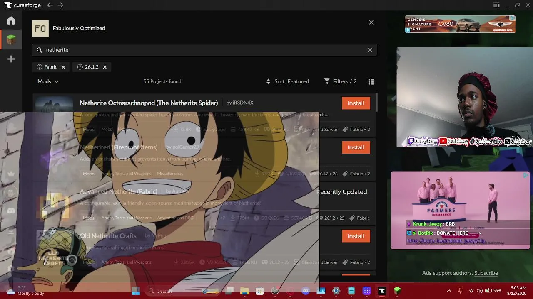Show hidden system tray icons
Viewport: 533px width, 299px height.
pos(449,291)
